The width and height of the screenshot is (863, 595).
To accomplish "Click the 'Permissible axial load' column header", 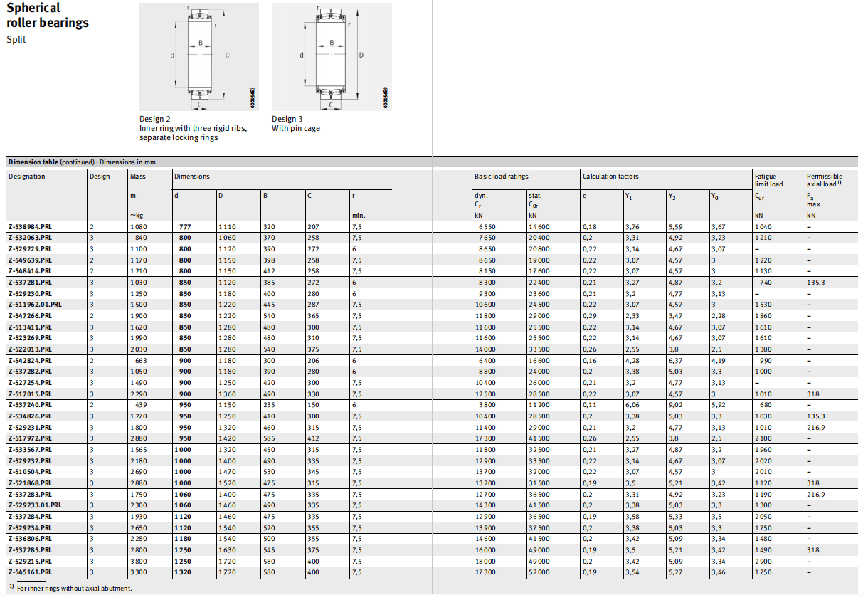I will [x=825, y=180].
